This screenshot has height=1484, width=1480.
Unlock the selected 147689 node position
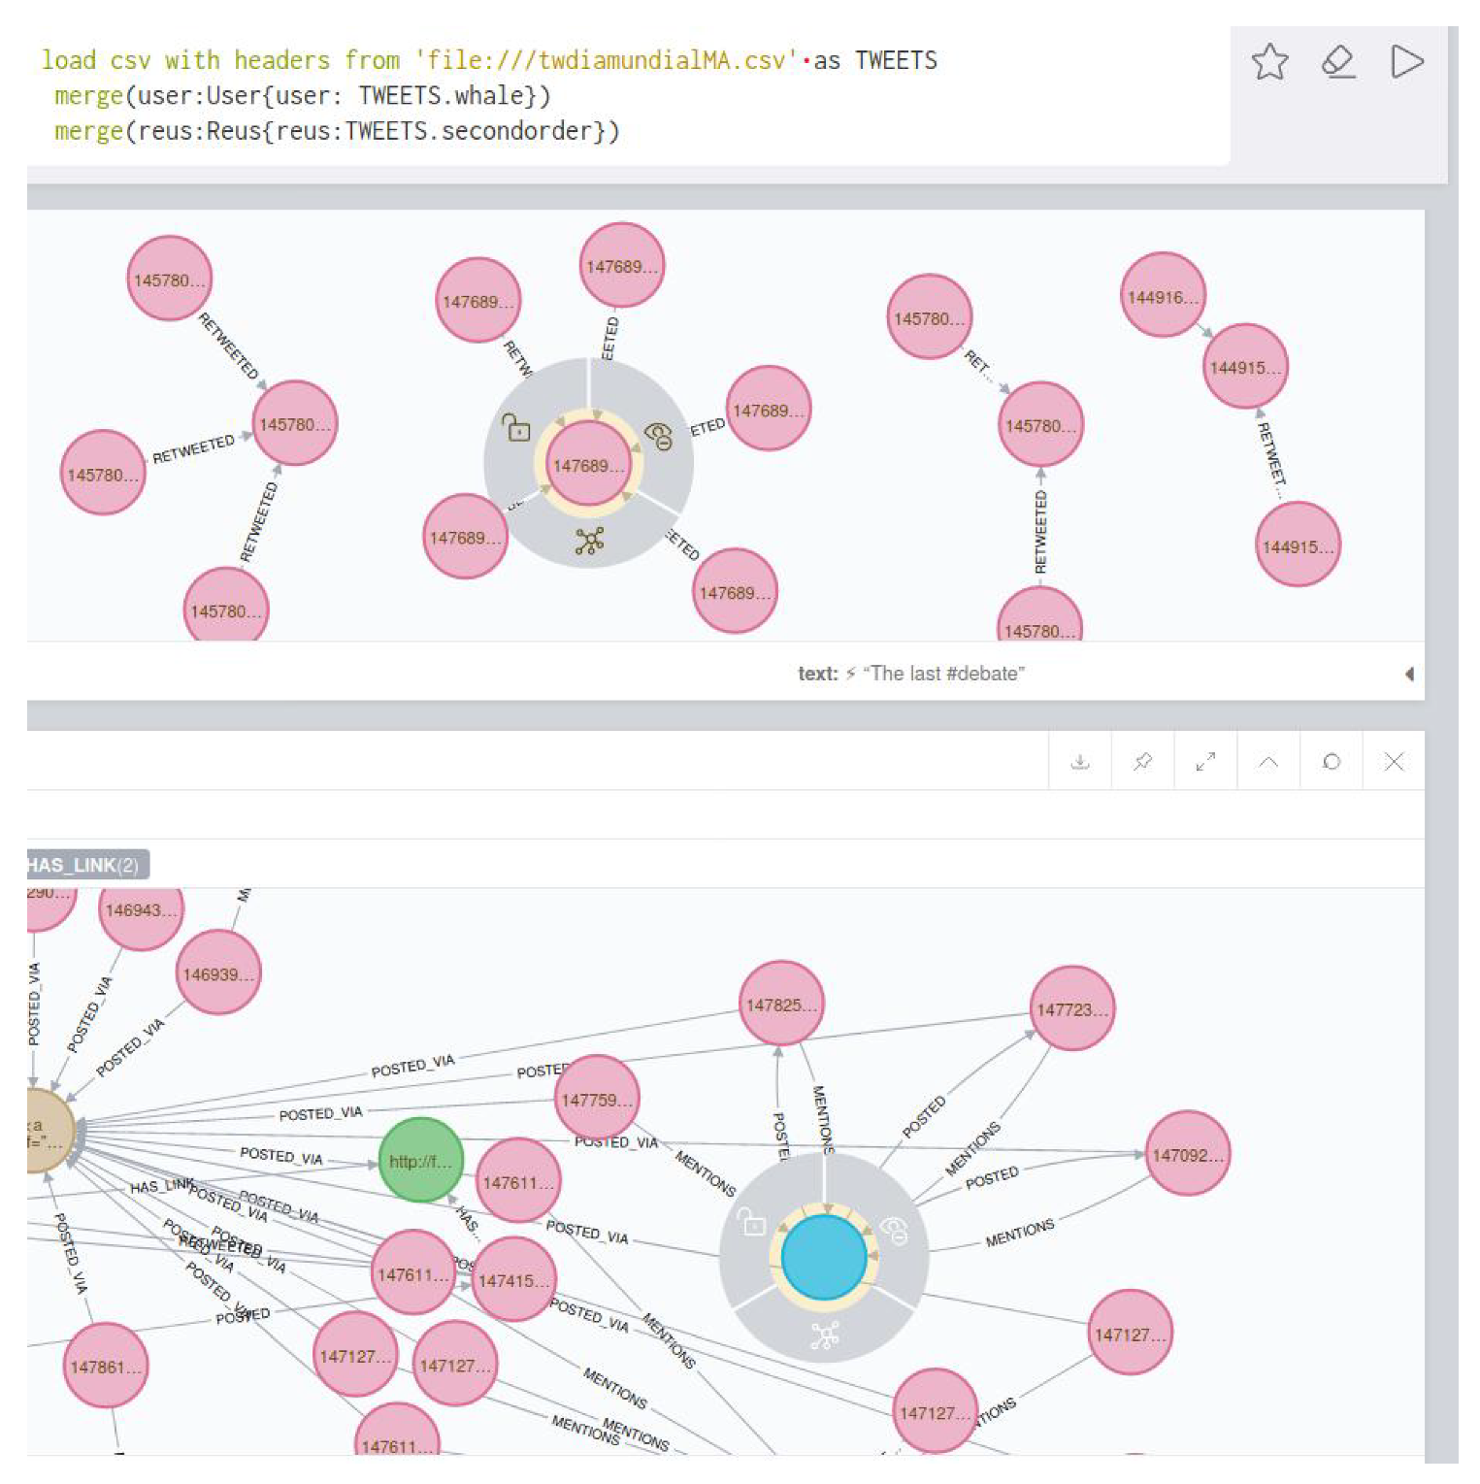pos(515,427)
